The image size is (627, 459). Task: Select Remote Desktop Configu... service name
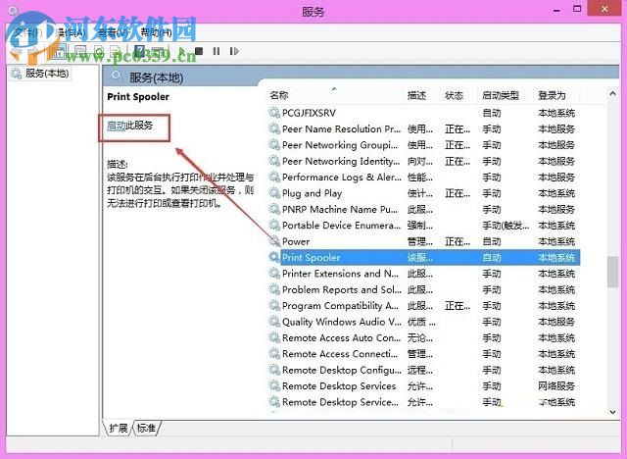tap(342, 370)
